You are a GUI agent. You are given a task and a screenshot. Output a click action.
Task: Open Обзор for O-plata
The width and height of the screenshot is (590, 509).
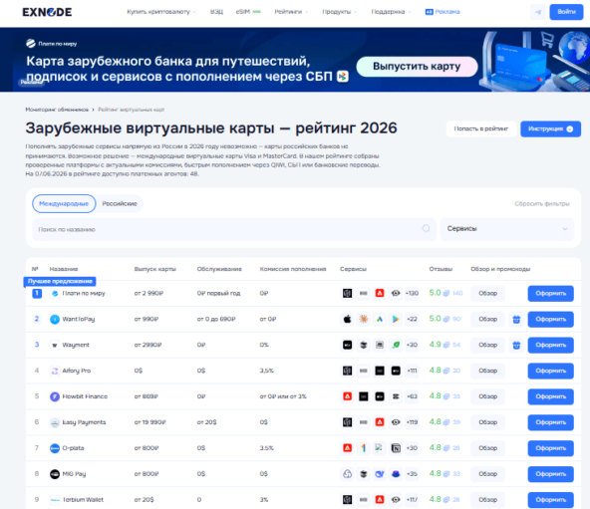pyautogui.click(x=487, y=448)
